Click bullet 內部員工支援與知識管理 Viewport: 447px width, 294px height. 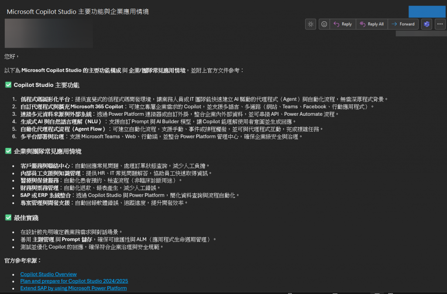point(116,173)
